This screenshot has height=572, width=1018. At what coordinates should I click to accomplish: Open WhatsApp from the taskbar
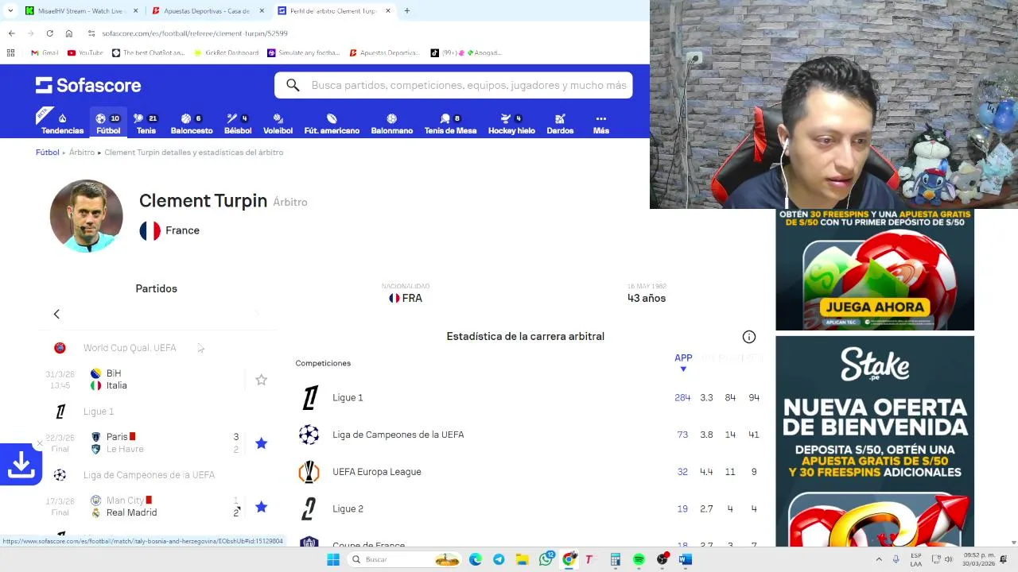[x=546, y=559]
